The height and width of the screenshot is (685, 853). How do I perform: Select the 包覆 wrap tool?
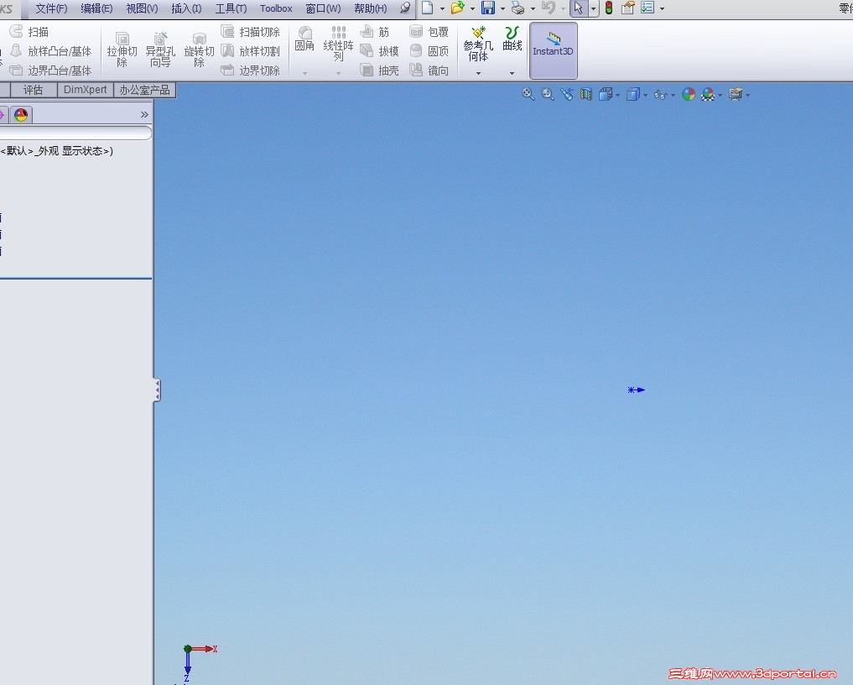(429, 32)
